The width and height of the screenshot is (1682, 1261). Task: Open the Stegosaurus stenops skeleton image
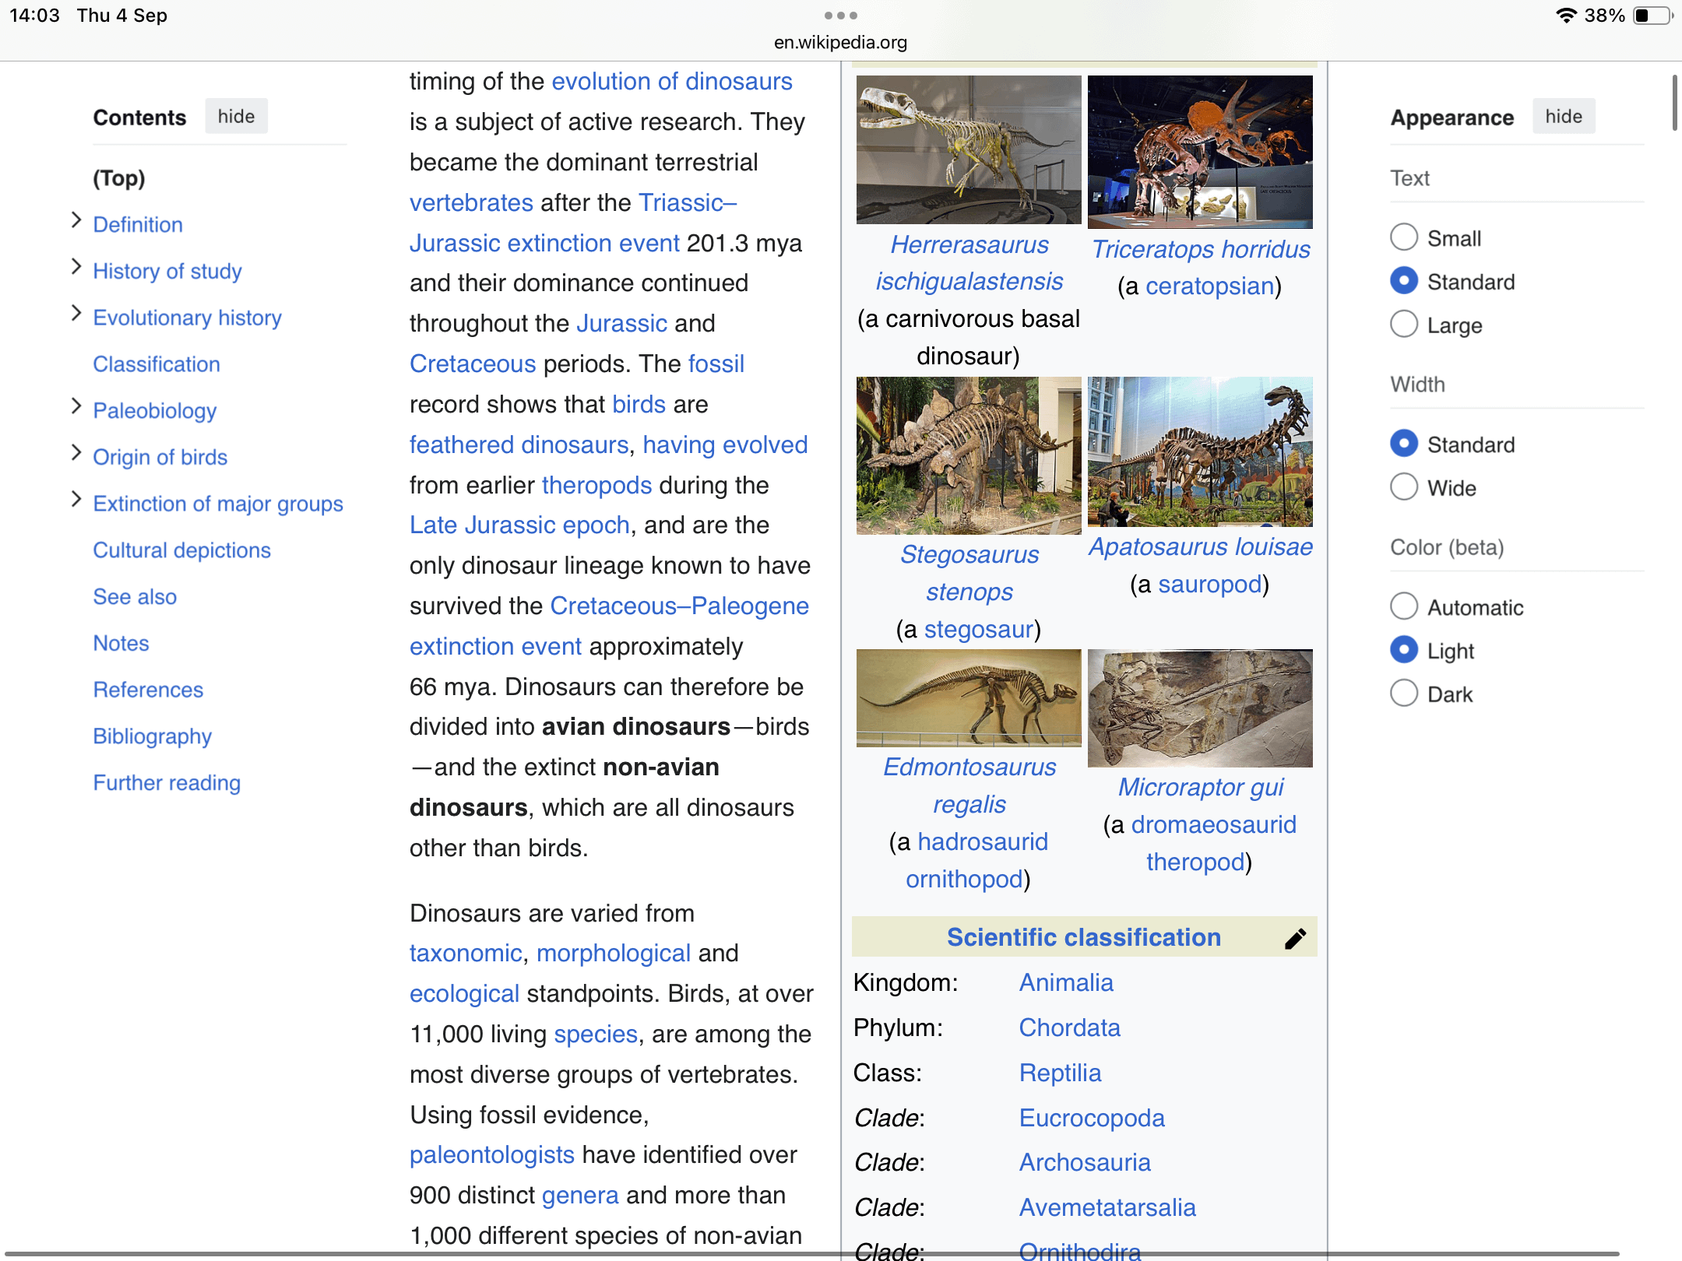pyautogui.click(x=969, y=455)
